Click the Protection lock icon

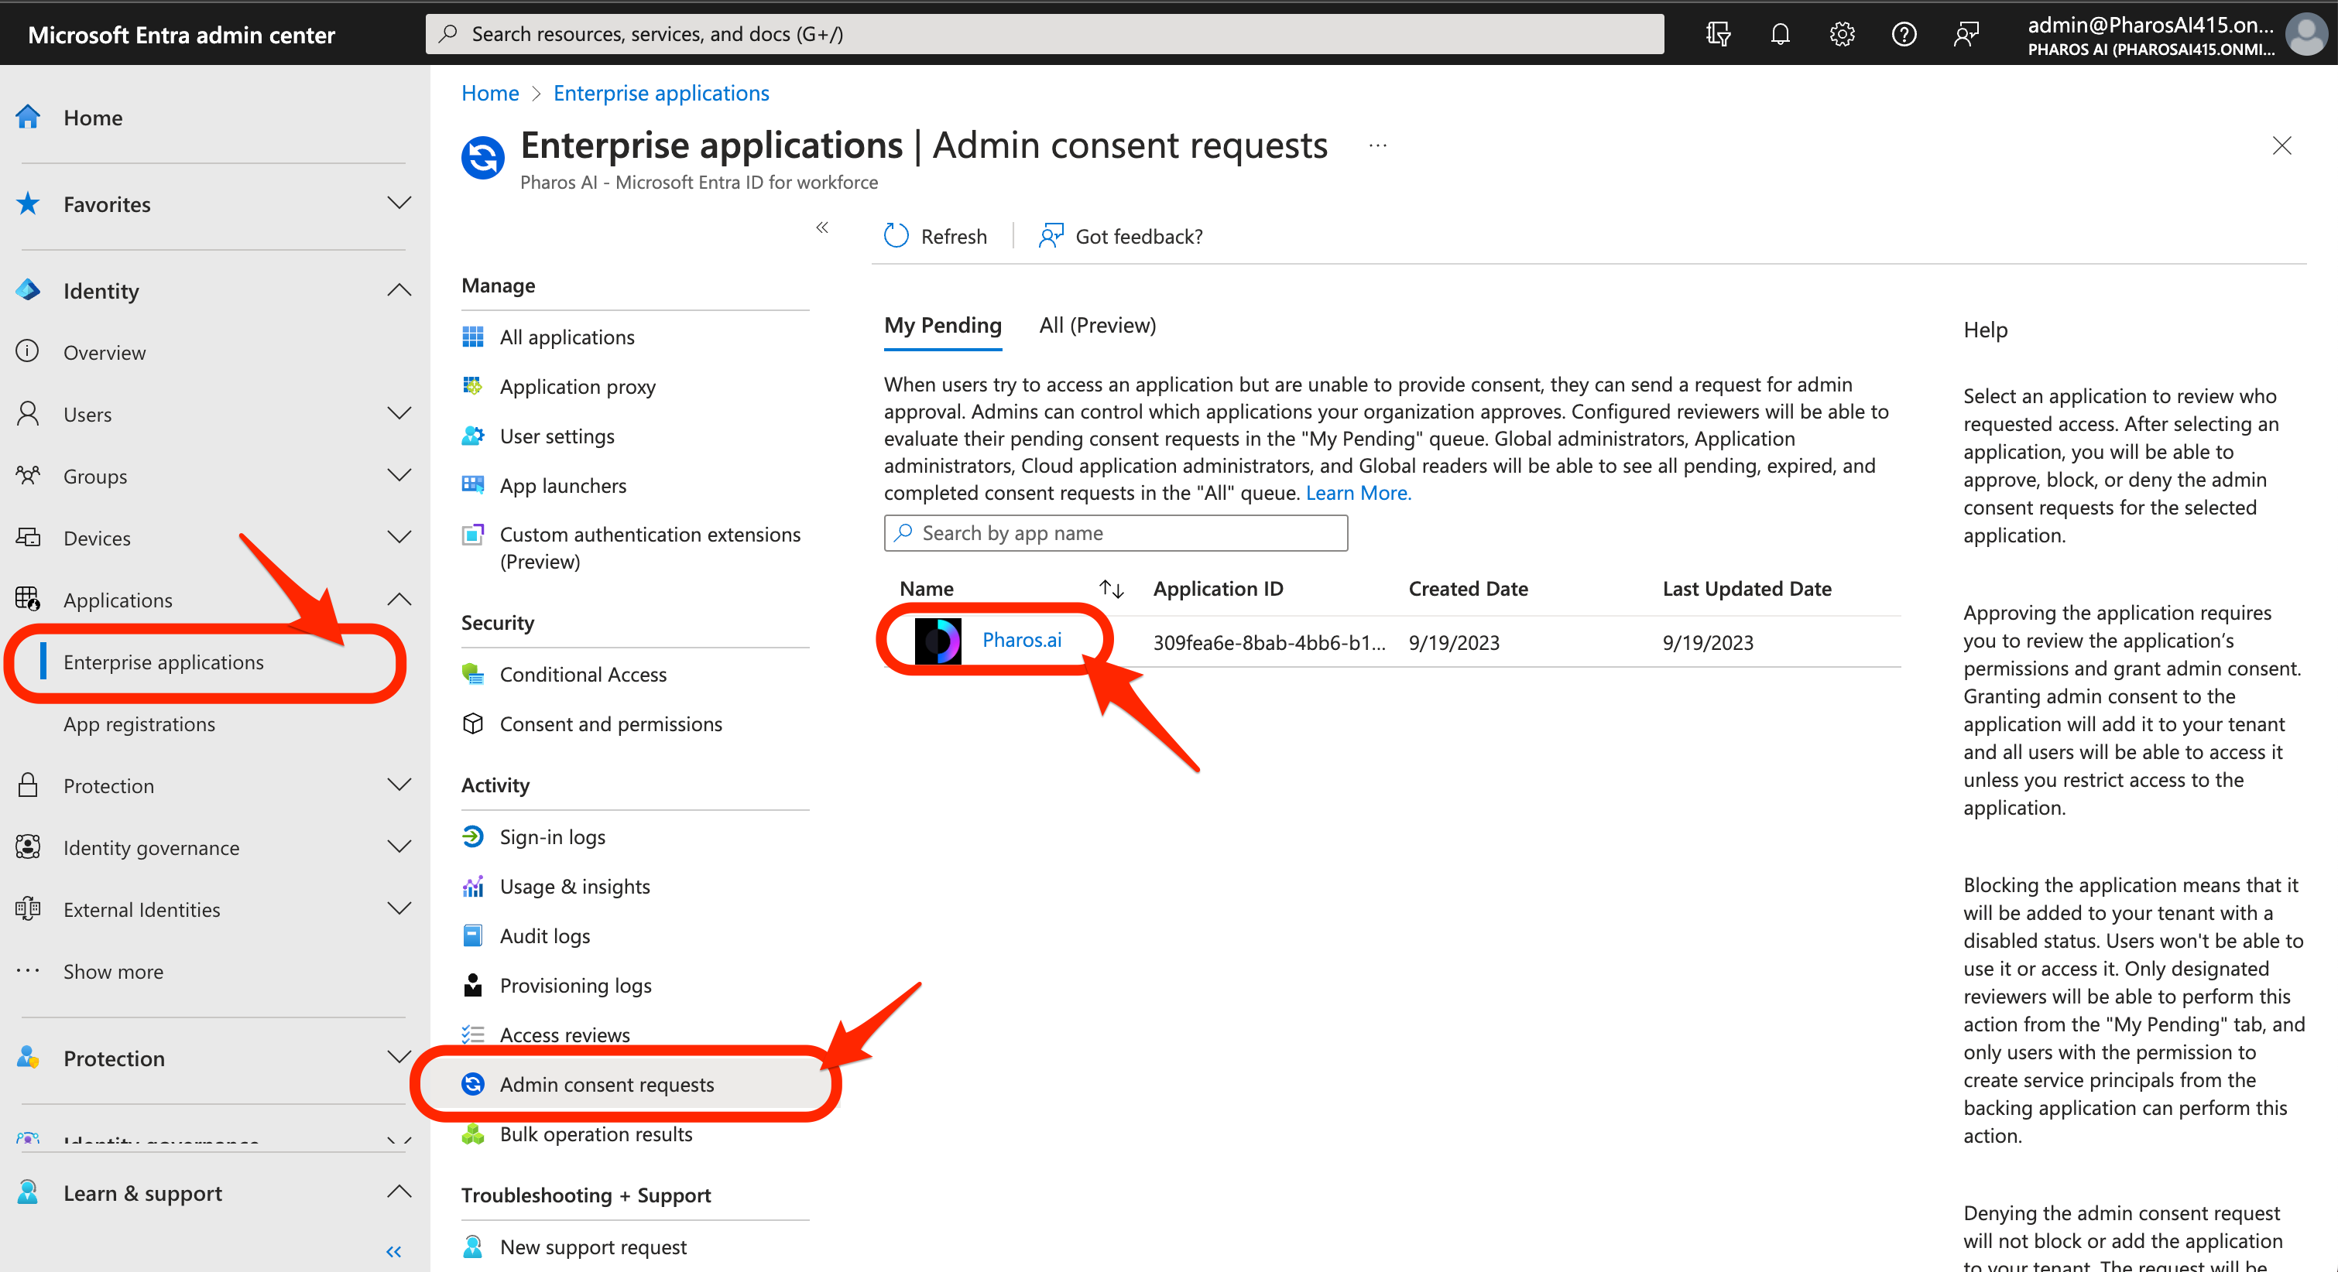[x=28, y=785]
